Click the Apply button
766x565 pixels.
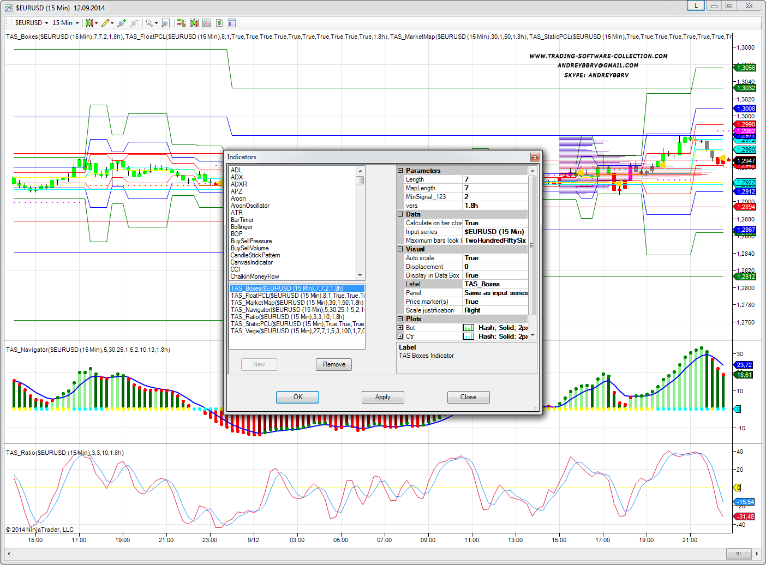point(382,397)
